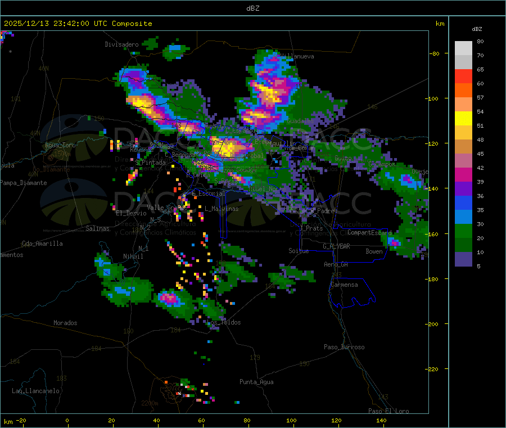Click the light blue 35 dBZ swatch
506x428 pixels.
(463, 217)
